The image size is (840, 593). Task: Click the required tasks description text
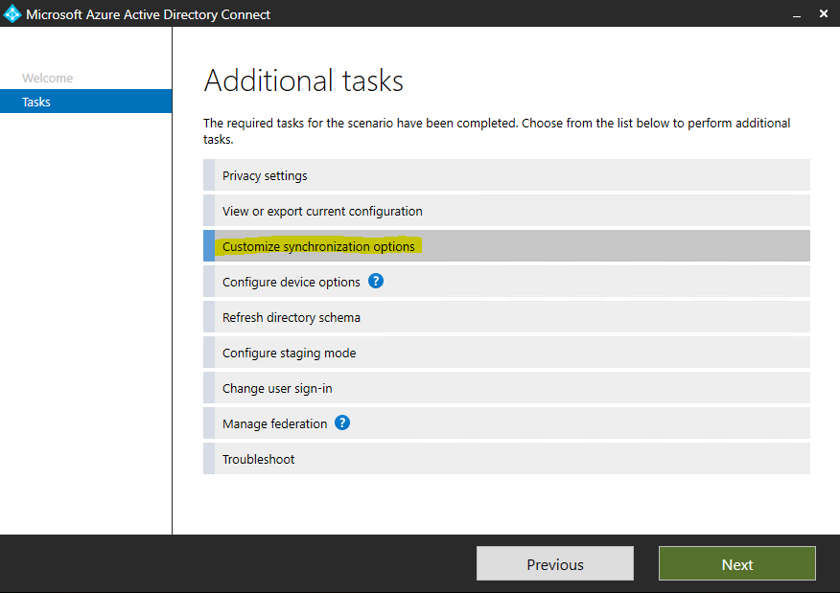click(497, 131)
